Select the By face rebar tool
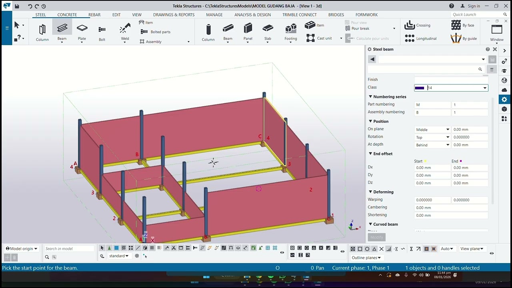512x288 pixels. (462, 25)
